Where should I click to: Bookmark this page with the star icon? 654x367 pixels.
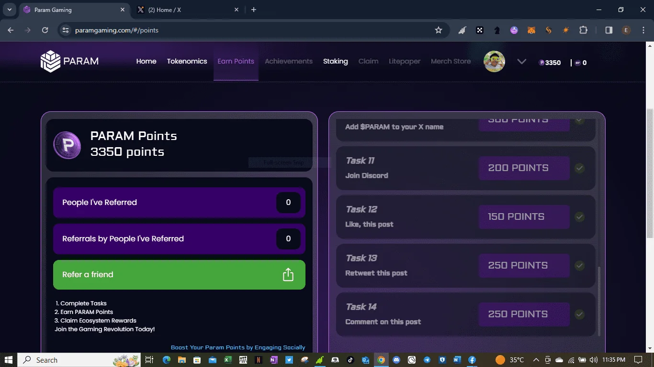438,30
